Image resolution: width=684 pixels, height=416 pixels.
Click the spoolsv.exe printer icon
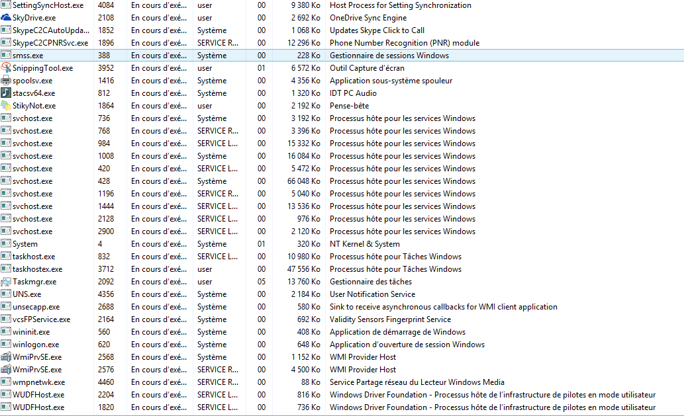click(x=6, y=81)
